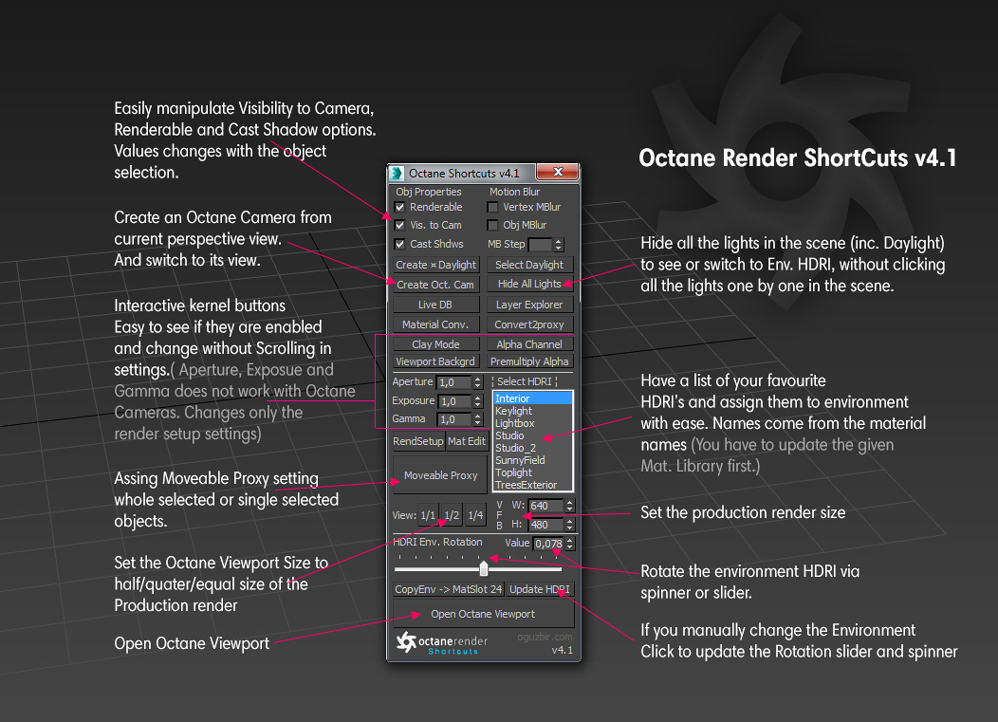Click the Exposure spinner arrows

(478, 401)
